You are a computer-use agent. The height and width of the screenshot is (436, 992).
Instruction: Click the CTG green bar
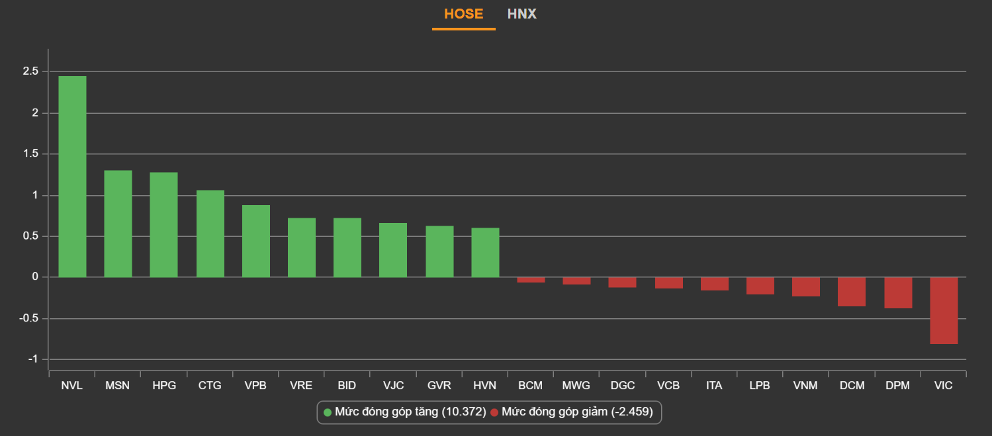click(x=210, y=234)
